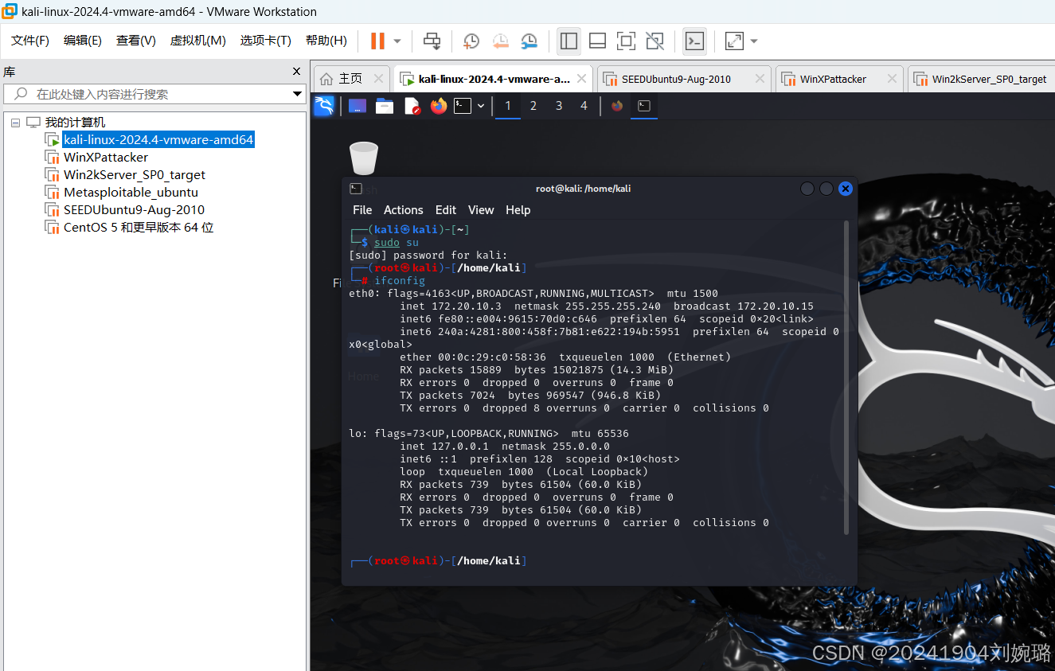
Task: Open the terminal Edit menu
Action: coord(446,210)
